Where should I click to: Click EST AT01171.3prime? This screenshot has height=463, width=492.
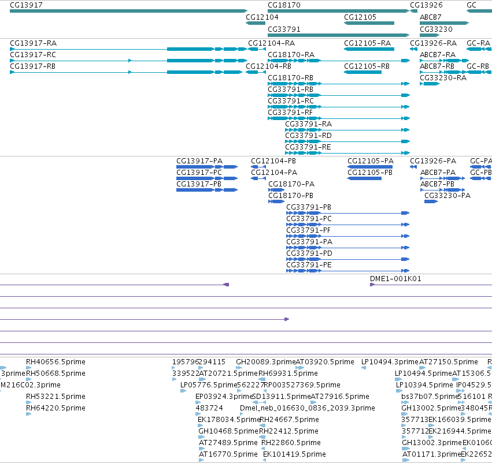406,461
